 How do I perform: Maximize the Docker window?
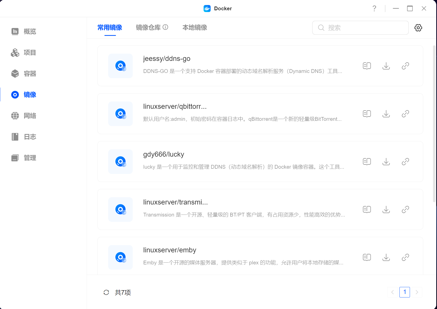pos(410,9)
